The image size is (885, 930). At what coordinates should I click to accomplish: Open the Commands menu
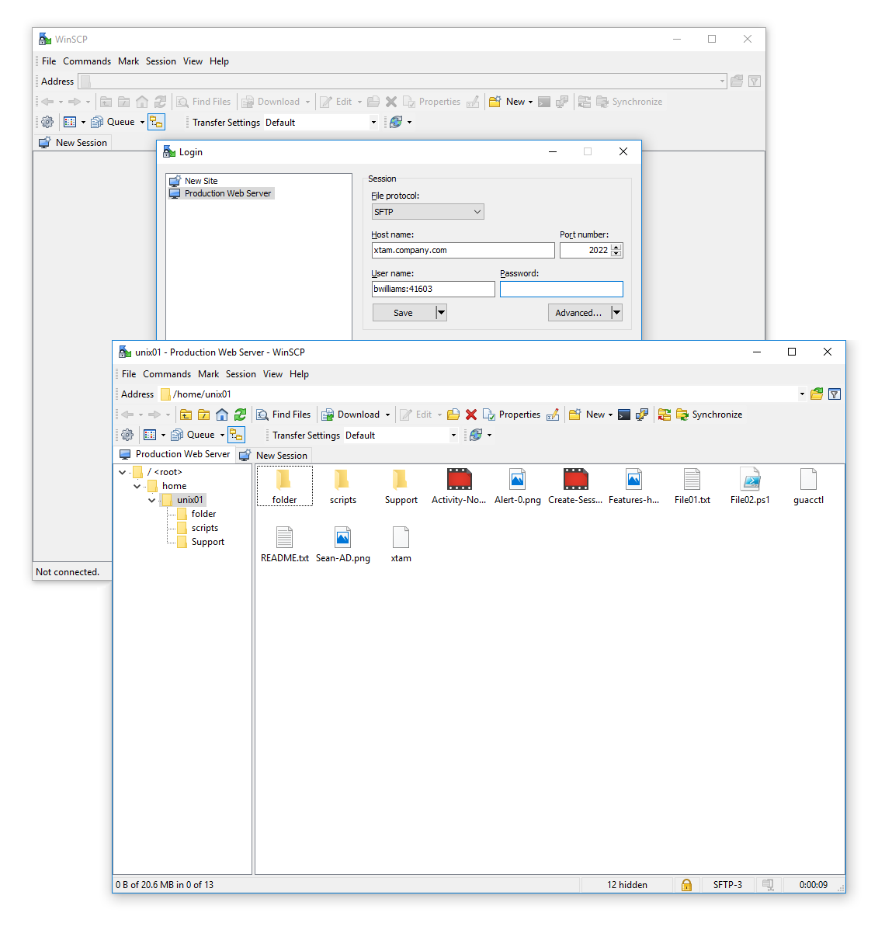(x=166, y=373)
